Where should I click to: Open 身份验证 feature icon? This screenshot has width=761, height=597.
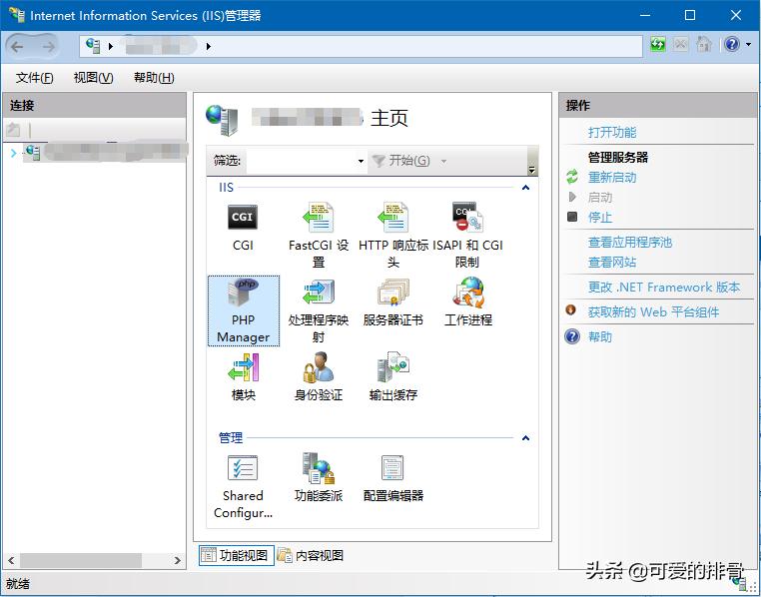tap(318, 367)
